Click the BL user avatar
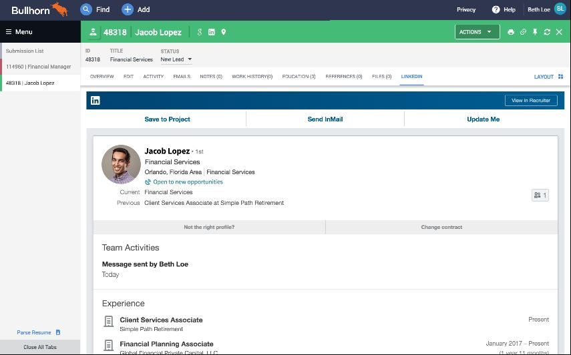Viewport: 571px width, 355px height. click(560, 9)
